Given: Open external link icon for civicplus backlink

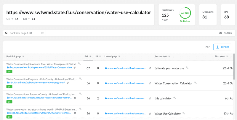Looking at the screenshot, I should (x=75, y=68).
